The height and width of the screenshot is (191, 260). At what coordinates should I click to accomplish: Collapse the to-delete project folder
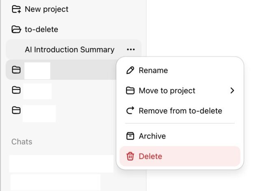click(35, 29)
